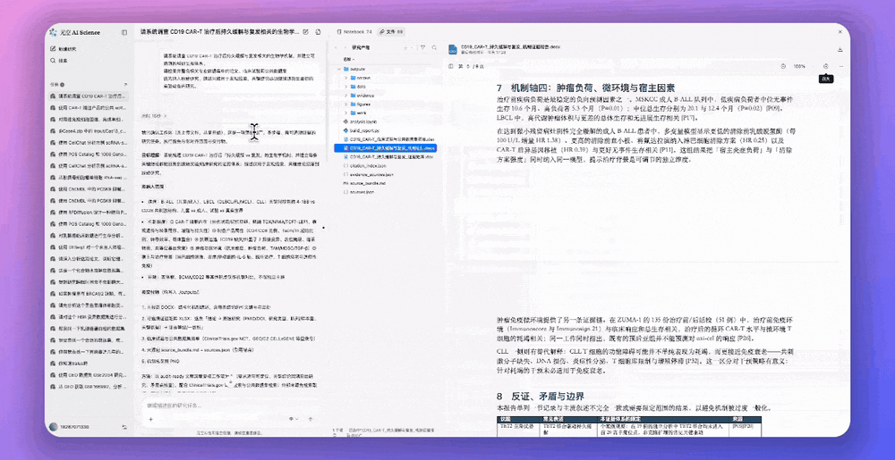Go forward in file browser navigation
The image size is (895, 460).
345,48
